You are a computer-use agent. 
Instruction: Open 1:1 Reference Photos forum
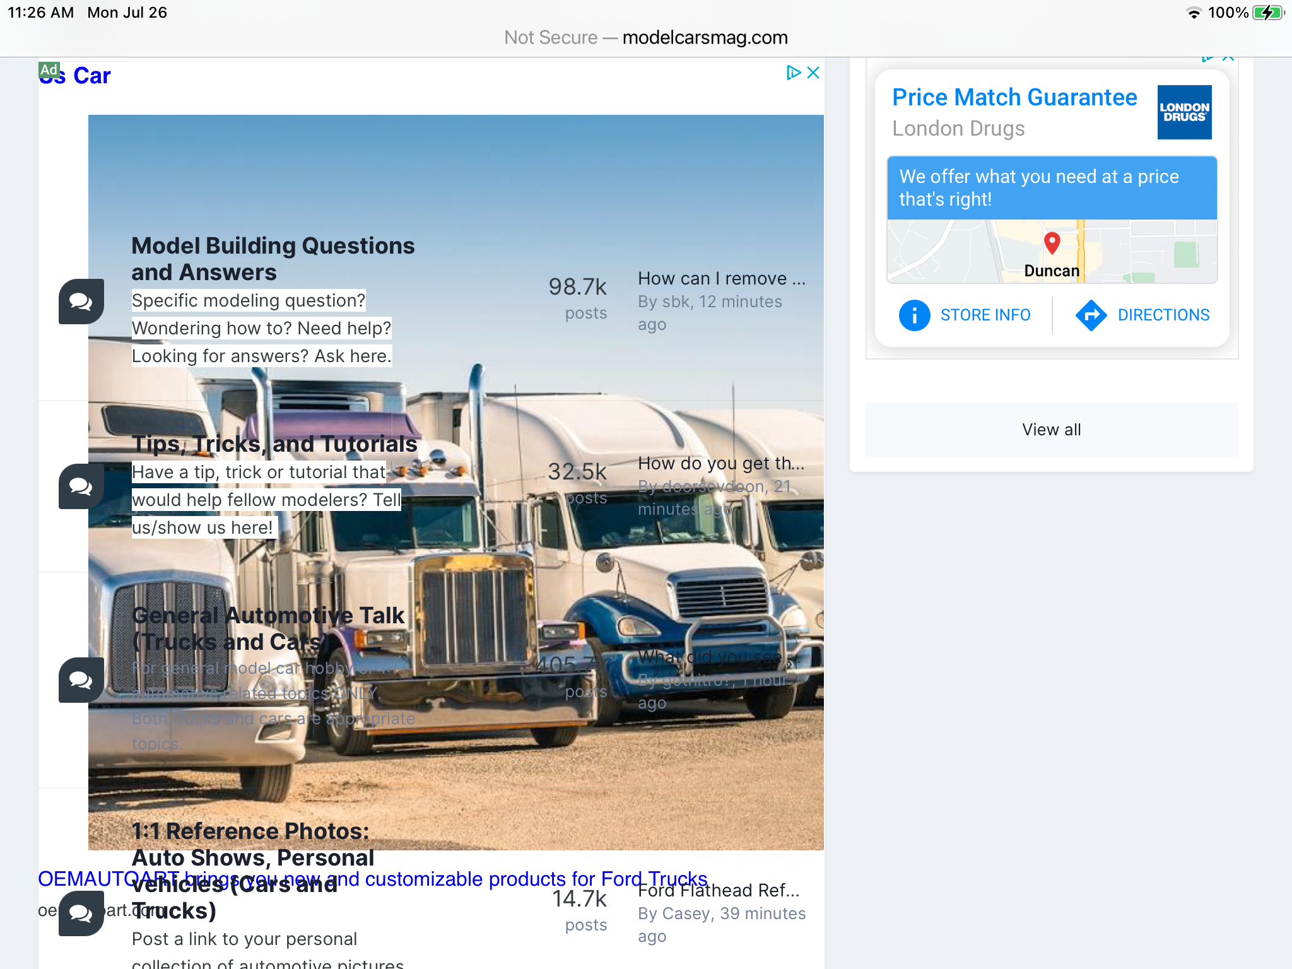pyautogui.click(x=252, y=871)
